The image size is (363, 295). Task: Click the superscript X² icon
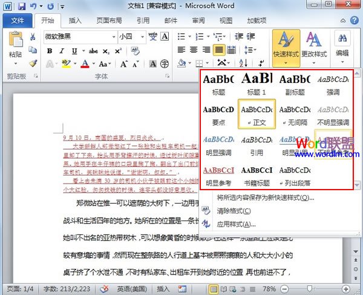118,51
